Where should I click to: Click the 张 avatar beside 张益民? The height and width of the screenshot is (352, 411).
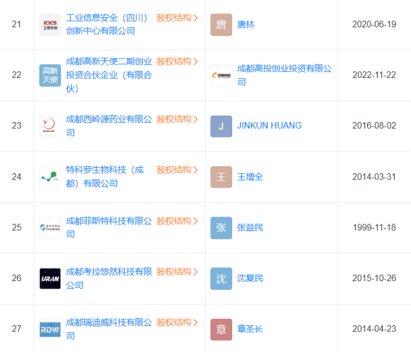point(221,228)
